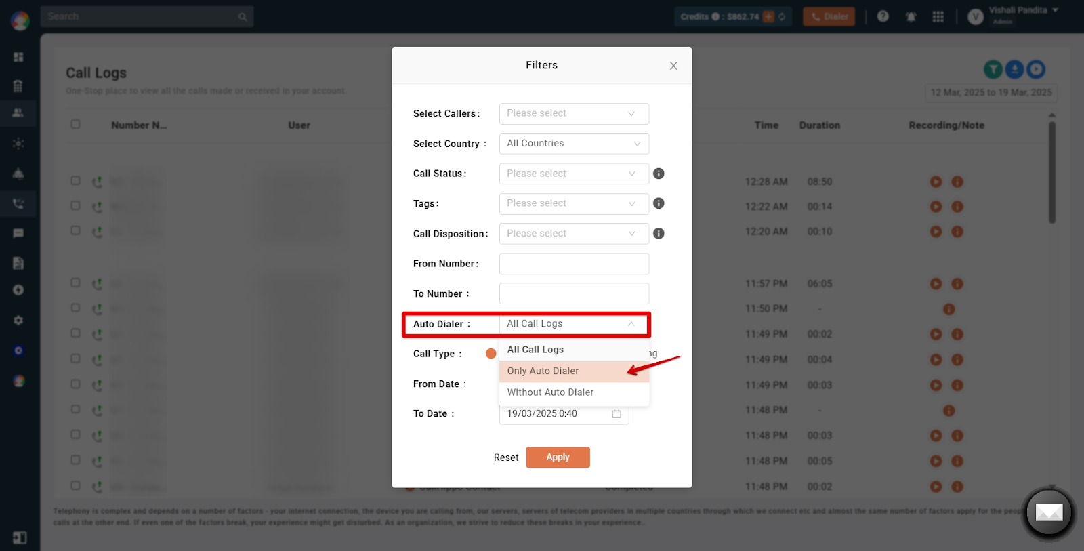Open the Select Country dropdown
Screen dimensions: 1084x551
tap(574, 144)
